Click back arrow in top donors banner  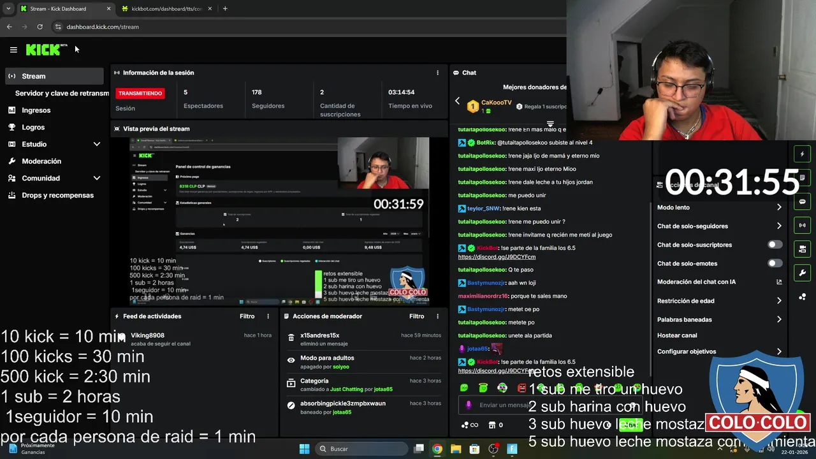point(457,101)
